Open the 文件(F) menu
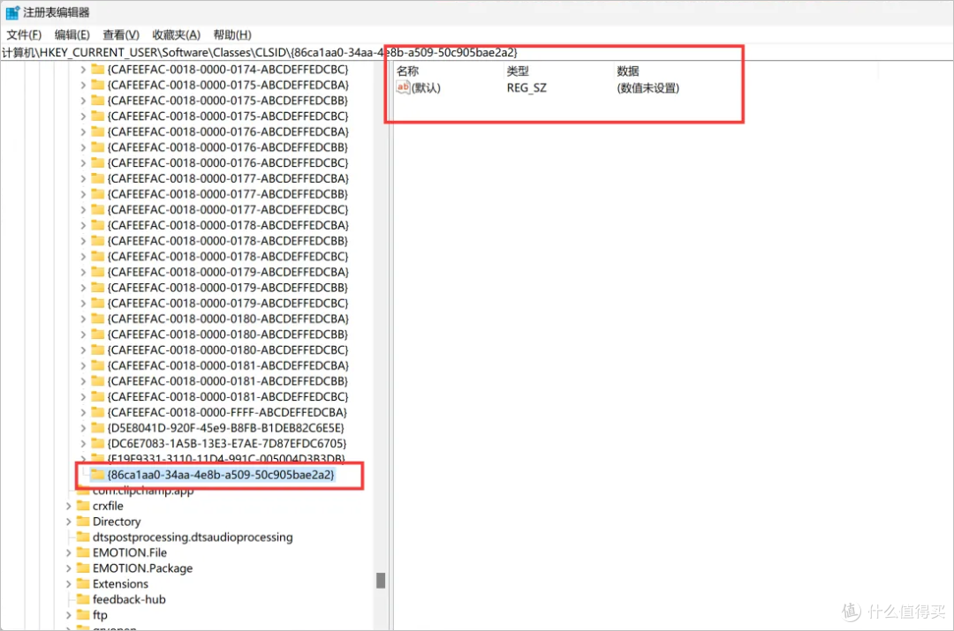This screenshot has width=954, height=631. (x=24, y=34)
